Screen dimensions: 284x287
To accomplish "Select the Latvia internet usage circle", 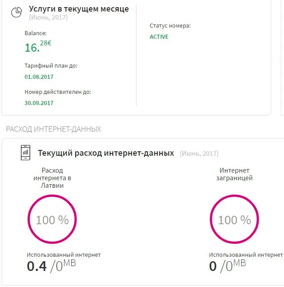I will (52, 219).
